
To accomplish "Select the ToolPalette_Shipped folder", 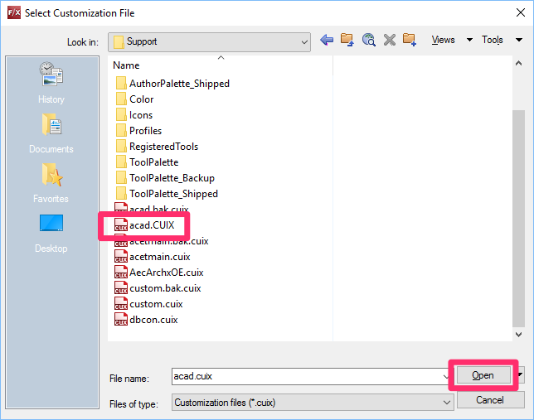I will (x=167, y=194).
